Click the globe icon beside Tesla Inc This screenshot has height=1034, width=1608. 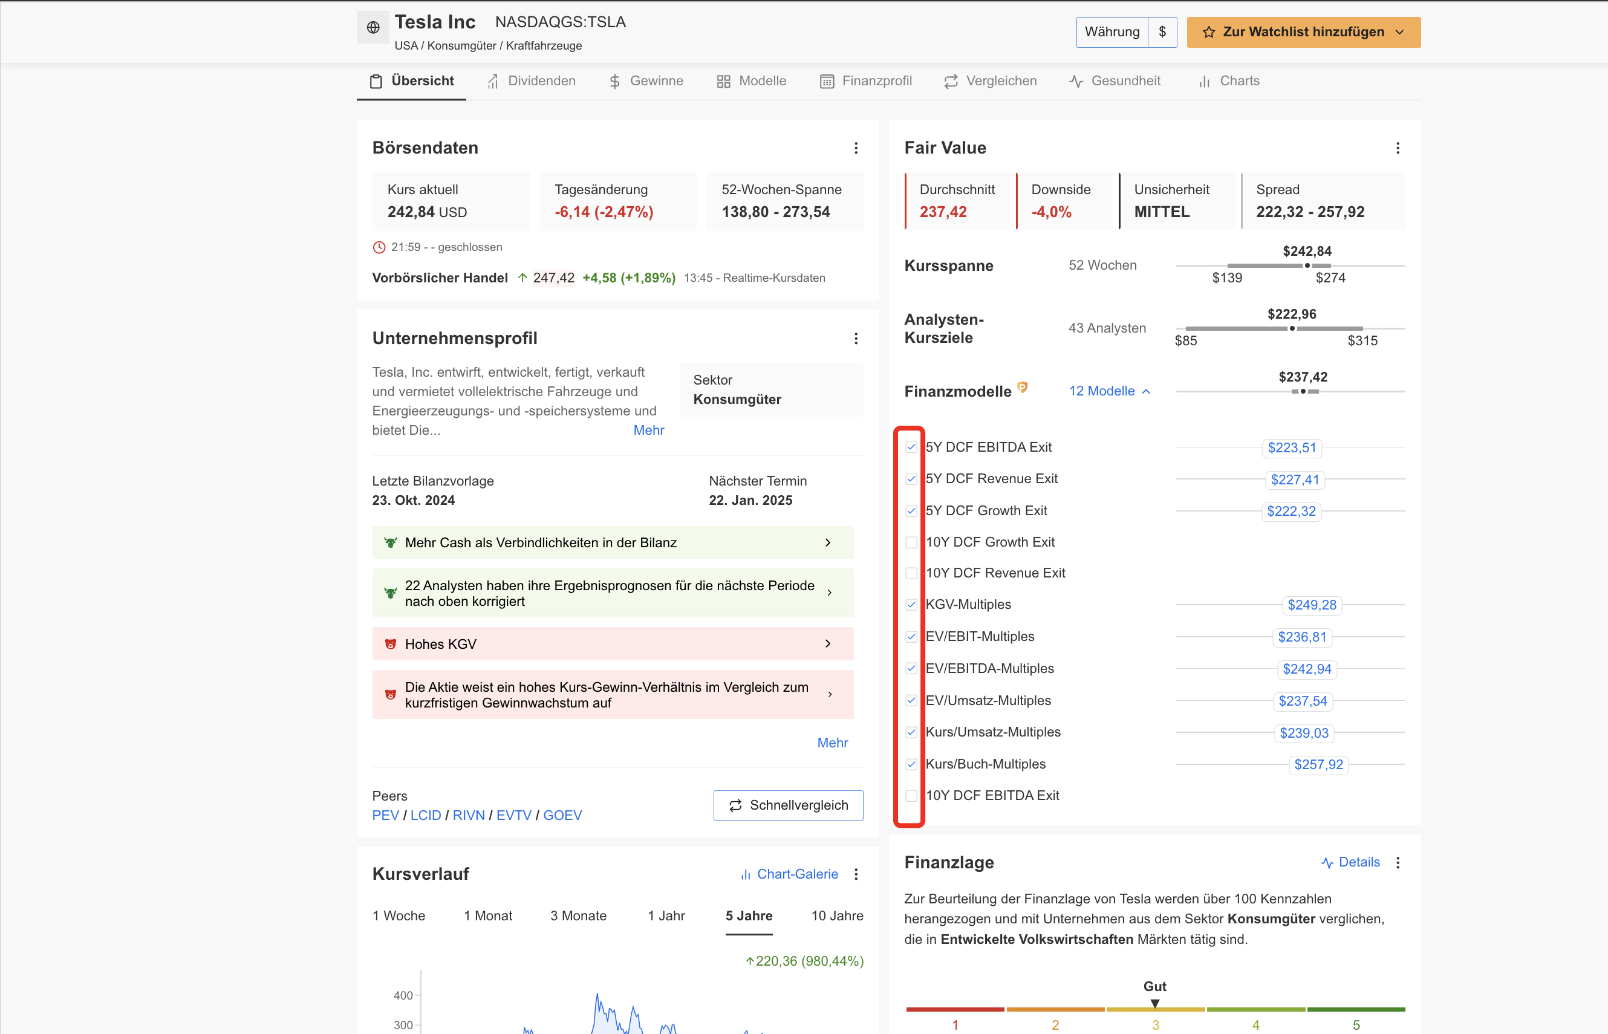coord(373,28)
